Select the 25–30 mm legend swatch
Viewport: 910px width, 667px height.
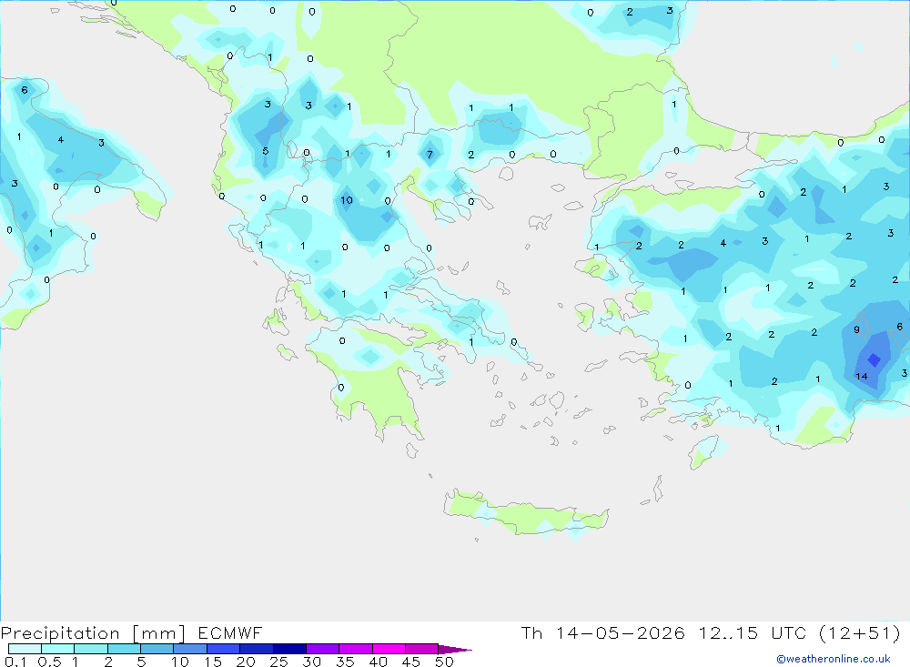coord(289,649)
